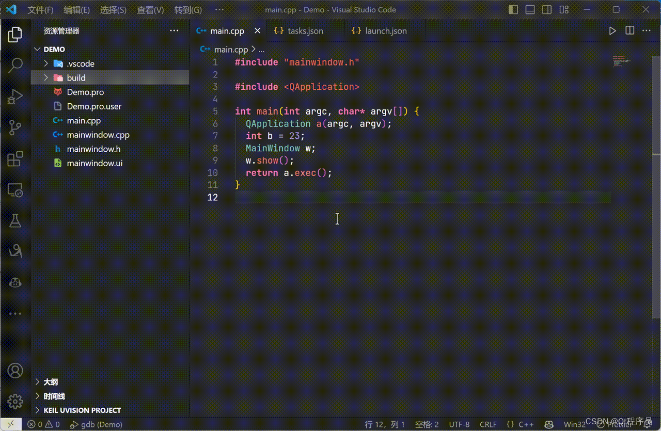Image resolution: width=661 pixels, height=431 pixels.
Task: Open the Run and Debug view
Action: (x=15, y=97)
